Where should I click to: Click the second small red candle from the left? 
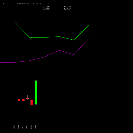[23, 100]
